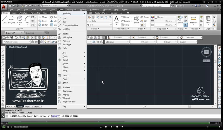Click the help question mark icon
Viewport: 223px width, 130px height.
[207, 6]
